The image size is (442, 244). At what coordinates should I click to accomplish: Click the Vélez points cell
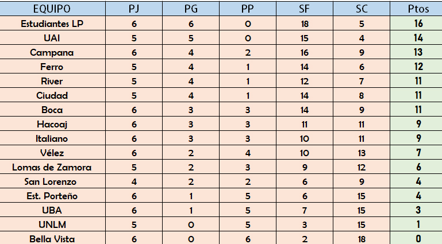click(x=416, y=153)
